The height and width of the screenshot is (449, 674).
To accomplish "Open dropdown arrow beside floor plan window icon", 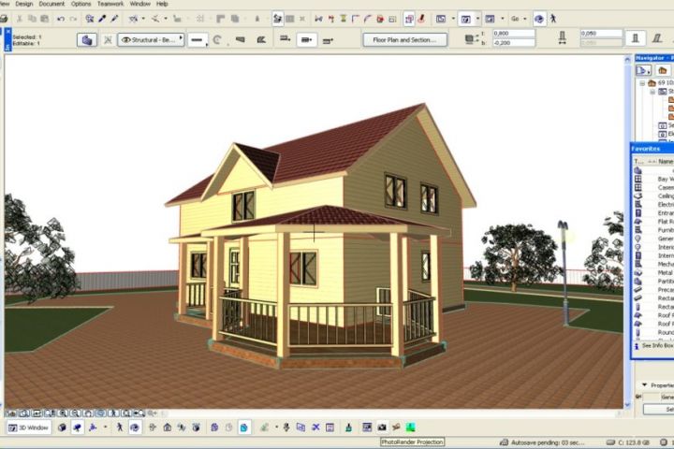I will 453,19.
